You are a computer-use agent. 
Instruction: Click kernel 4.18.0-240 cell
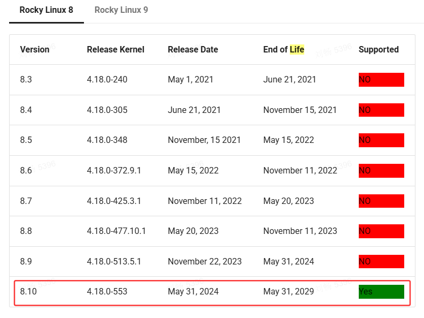tap(107, 79)
